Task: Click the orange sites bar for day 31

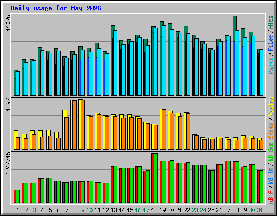Action: 261,145
